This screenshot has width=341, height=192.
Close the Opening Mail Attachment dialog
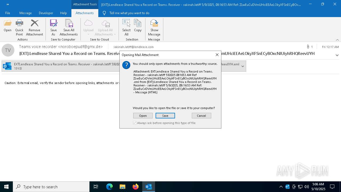pos(217,55)
